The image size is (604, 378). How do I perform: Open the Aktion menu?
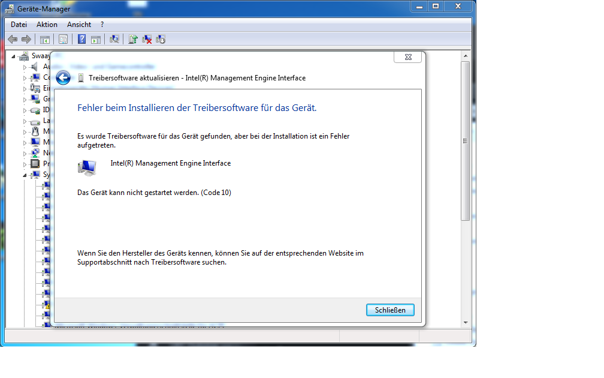point(47,25)
